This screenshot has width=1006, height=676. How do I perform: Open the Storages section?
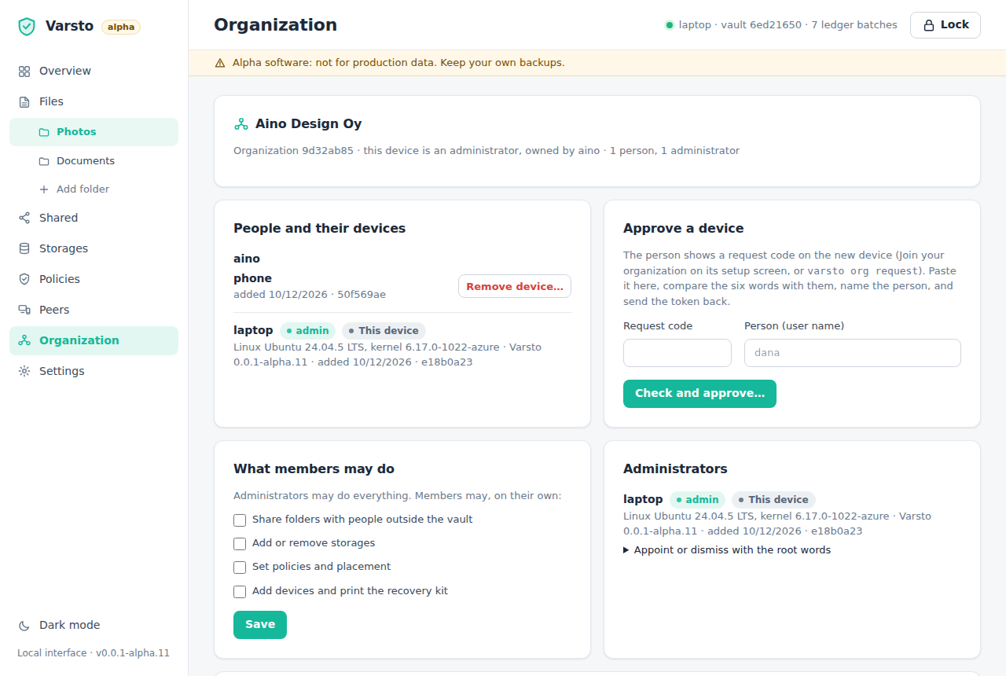pyautogui.click(x=94, y=248)
